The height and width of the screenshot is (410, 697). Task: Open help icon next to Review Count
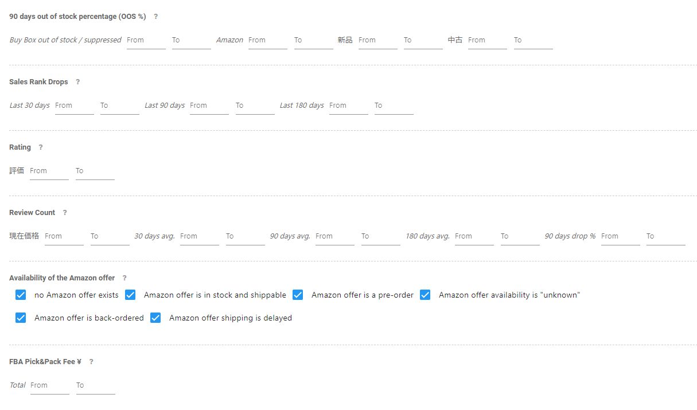pyautogui.click(x=65, y=213)
